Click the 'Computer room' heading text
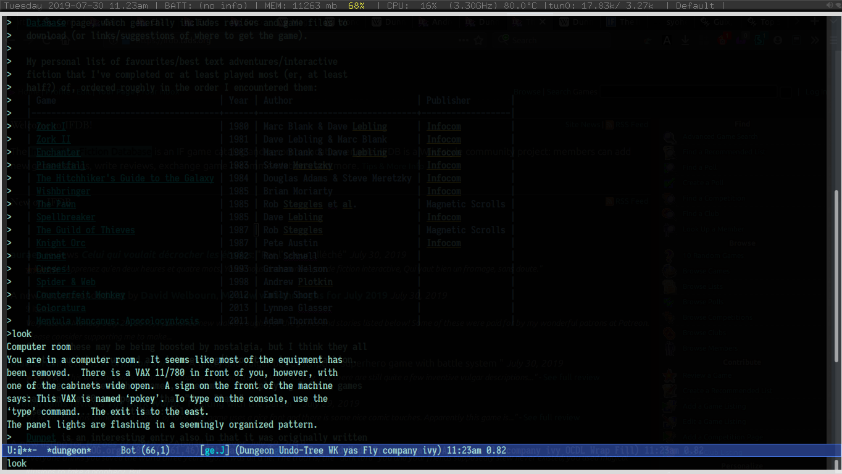Screen dimensions: 842x474 [39, 346]
